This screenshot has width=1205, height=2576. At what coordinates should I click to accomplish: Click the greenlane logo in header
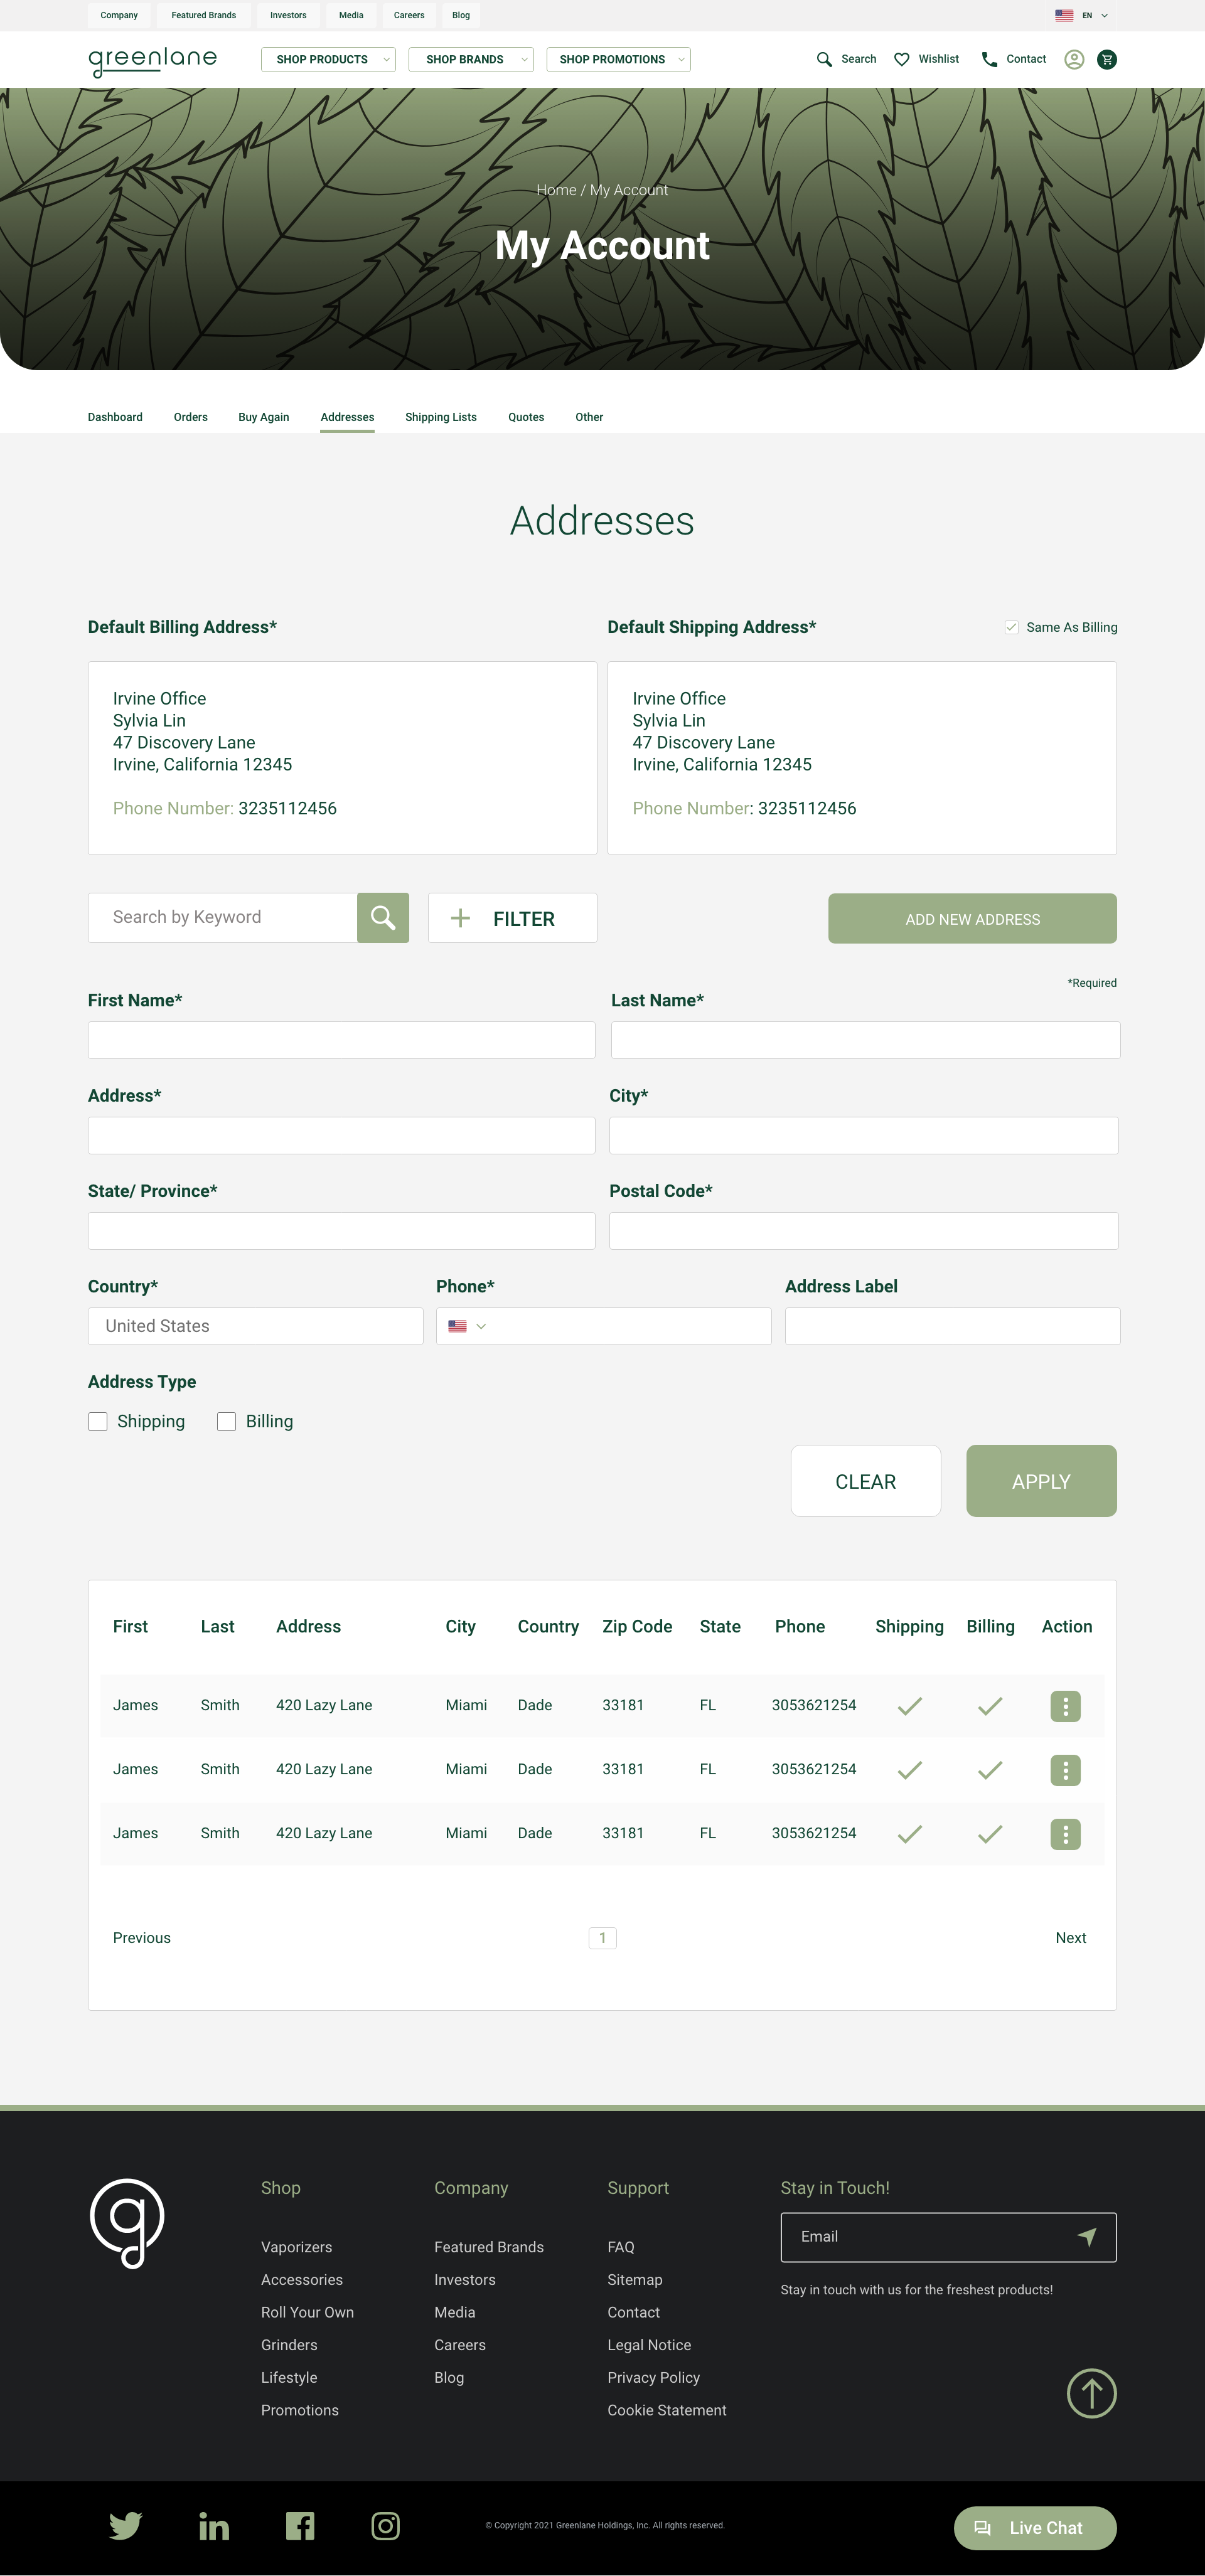click(152, 61)
